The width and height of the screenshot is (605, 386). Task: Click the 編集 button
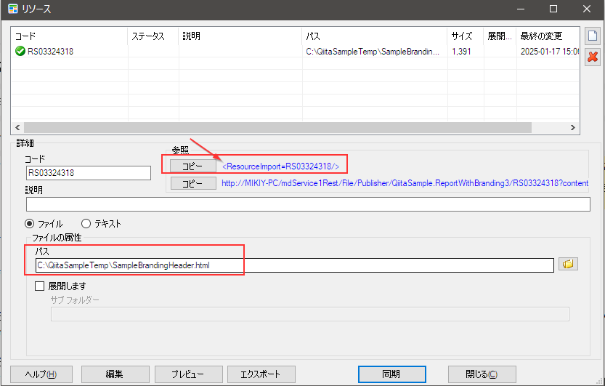point(115,374)
